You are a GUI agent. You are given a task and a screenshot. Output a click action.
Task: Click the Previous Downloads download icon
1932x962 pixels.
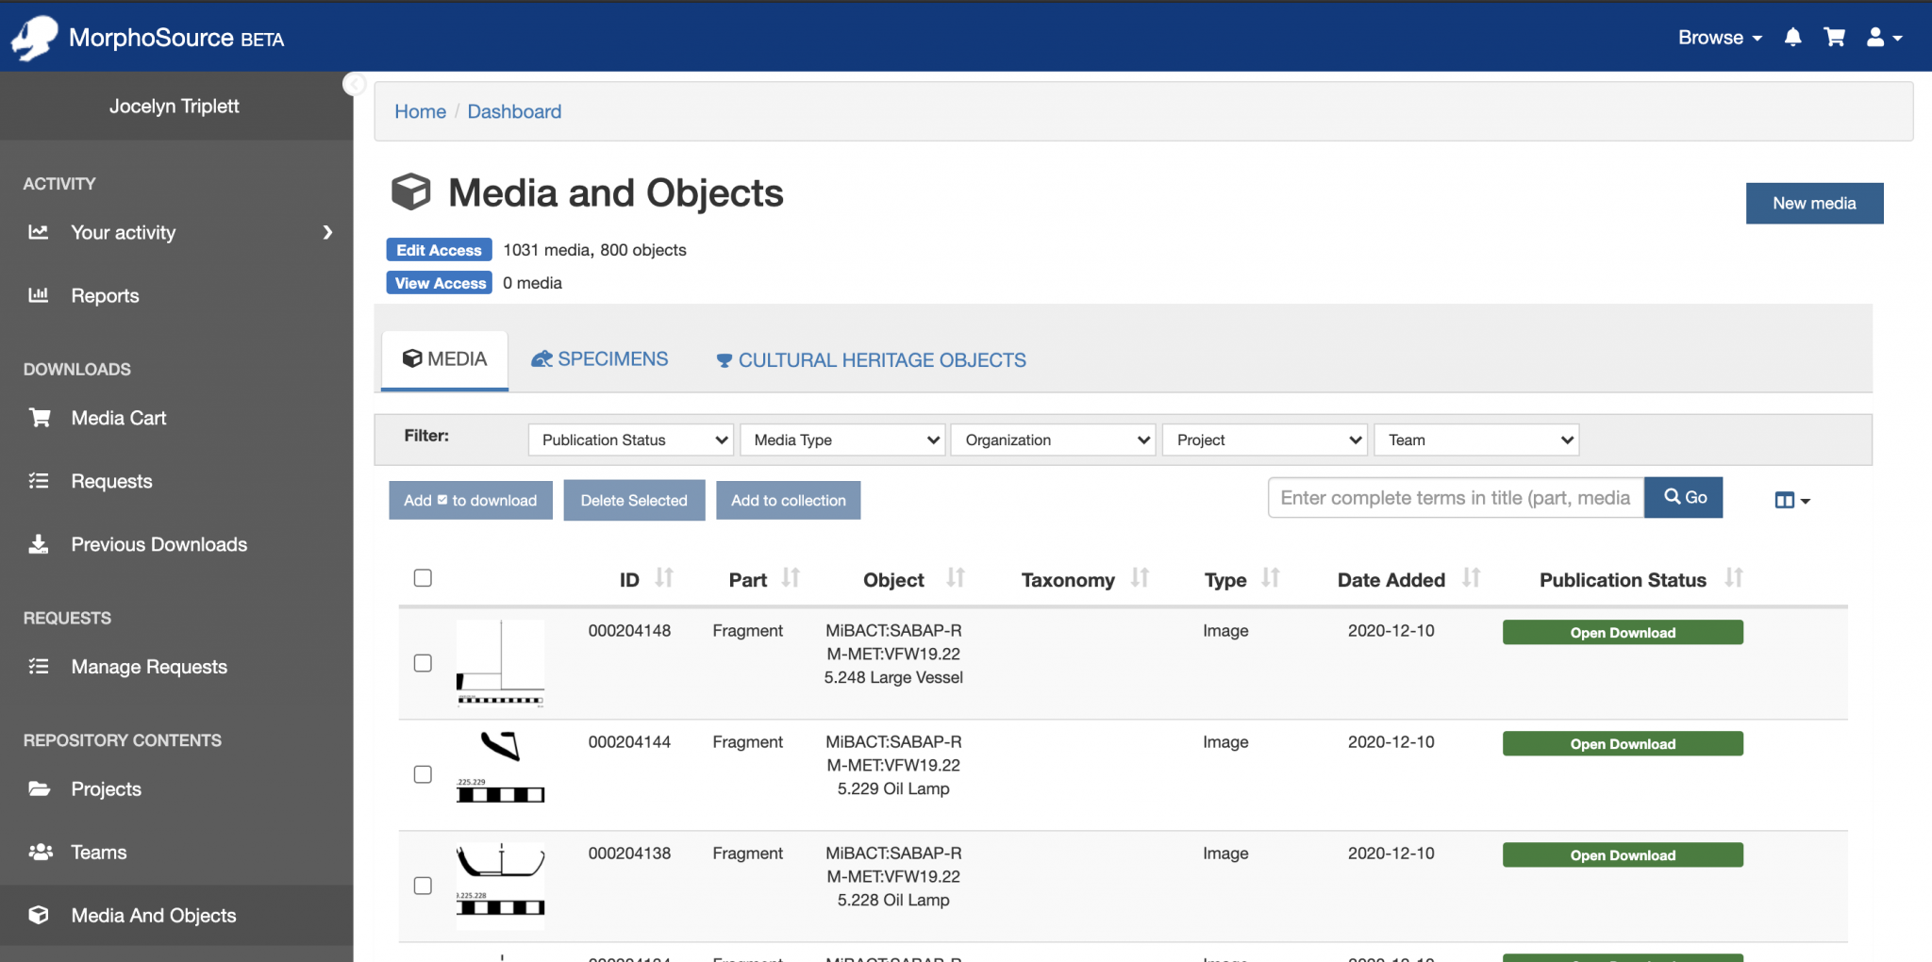click(x=38, y=543)
